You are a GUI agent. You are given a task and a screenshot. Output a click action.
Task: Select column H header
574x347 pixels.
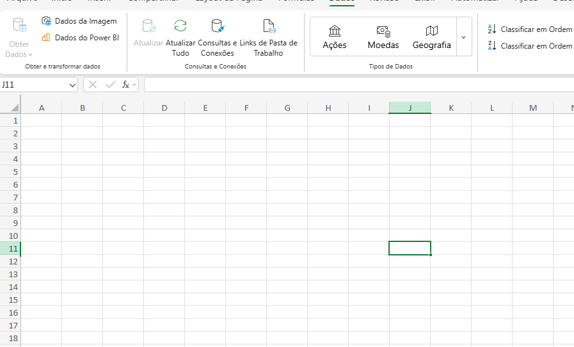(x=328, y=108)
